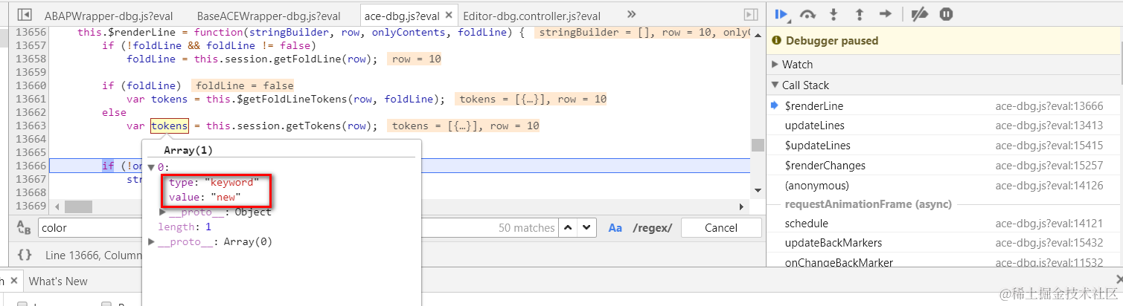Open link ace-dbg.js?eval:15432
The height and width of the screenshot is (306, 1123).
coord(1049,243)
